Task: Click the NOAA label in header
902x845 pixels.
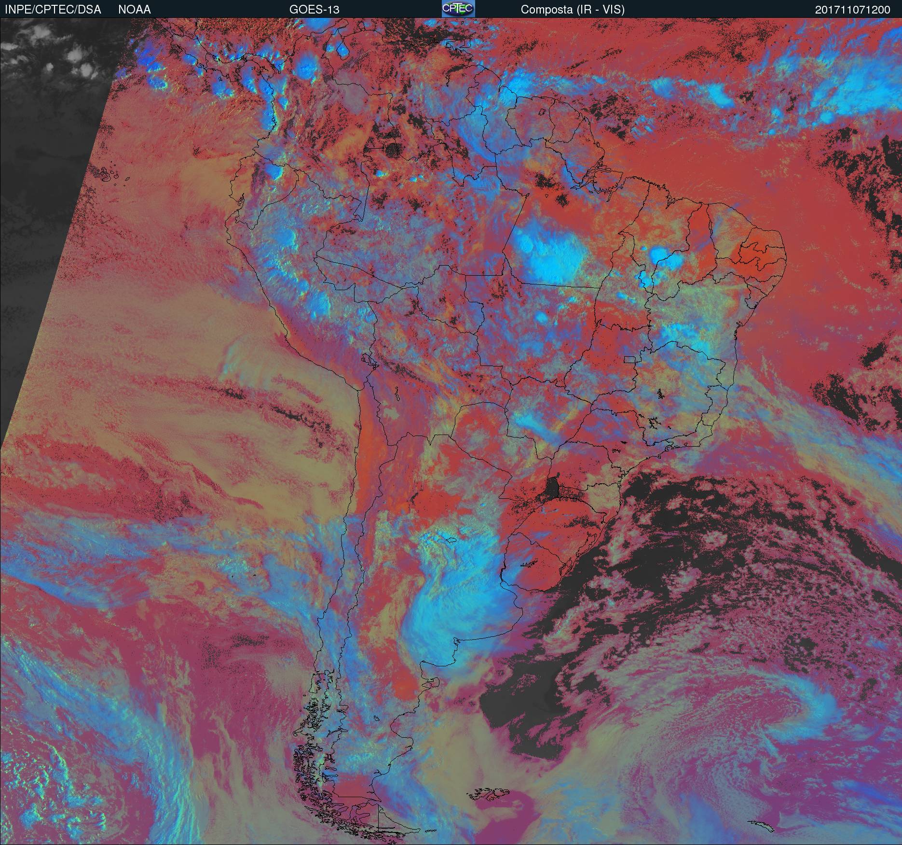Action: pyautogui.click(x=134, y=10)
